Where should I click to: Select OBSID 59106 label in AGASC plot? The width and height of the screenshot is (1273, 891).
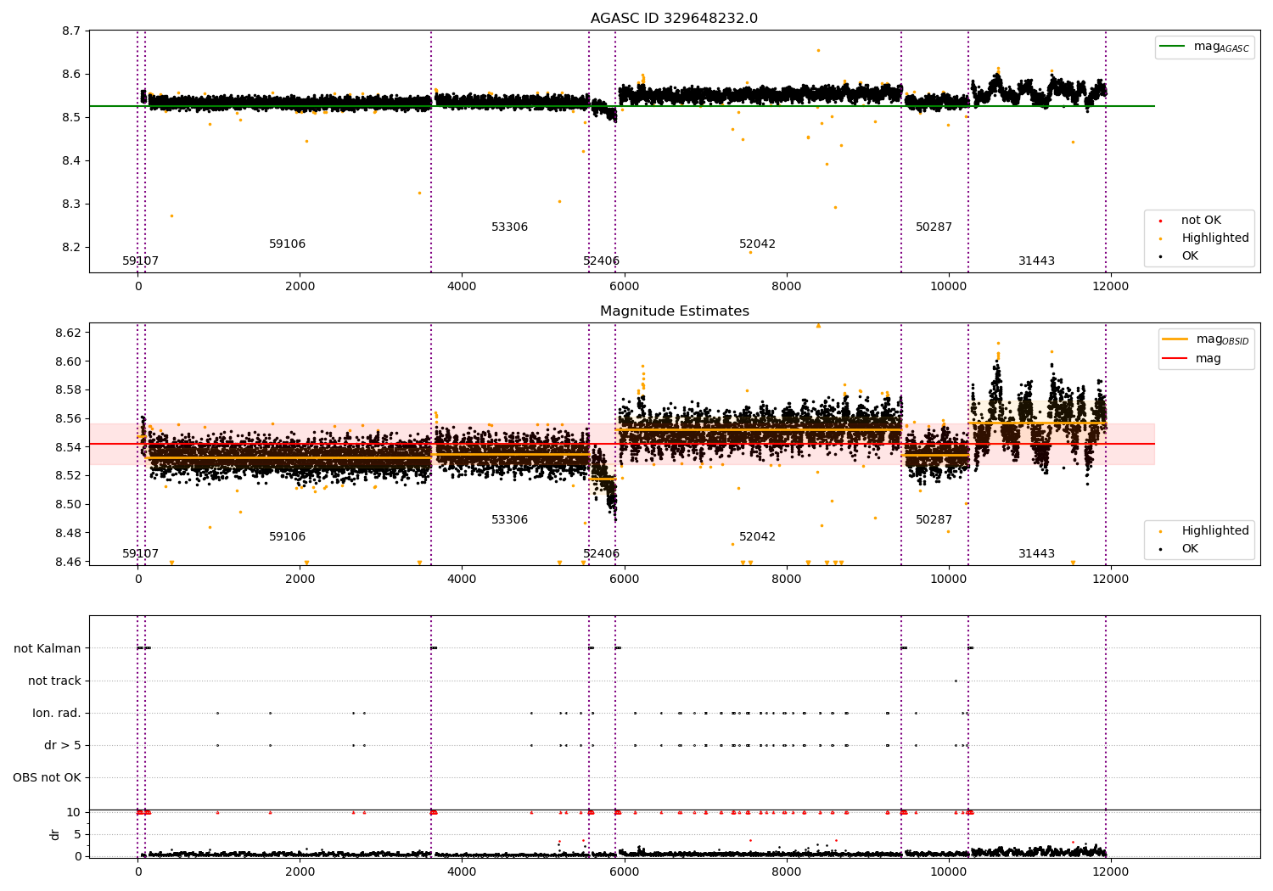coord(287,244)
